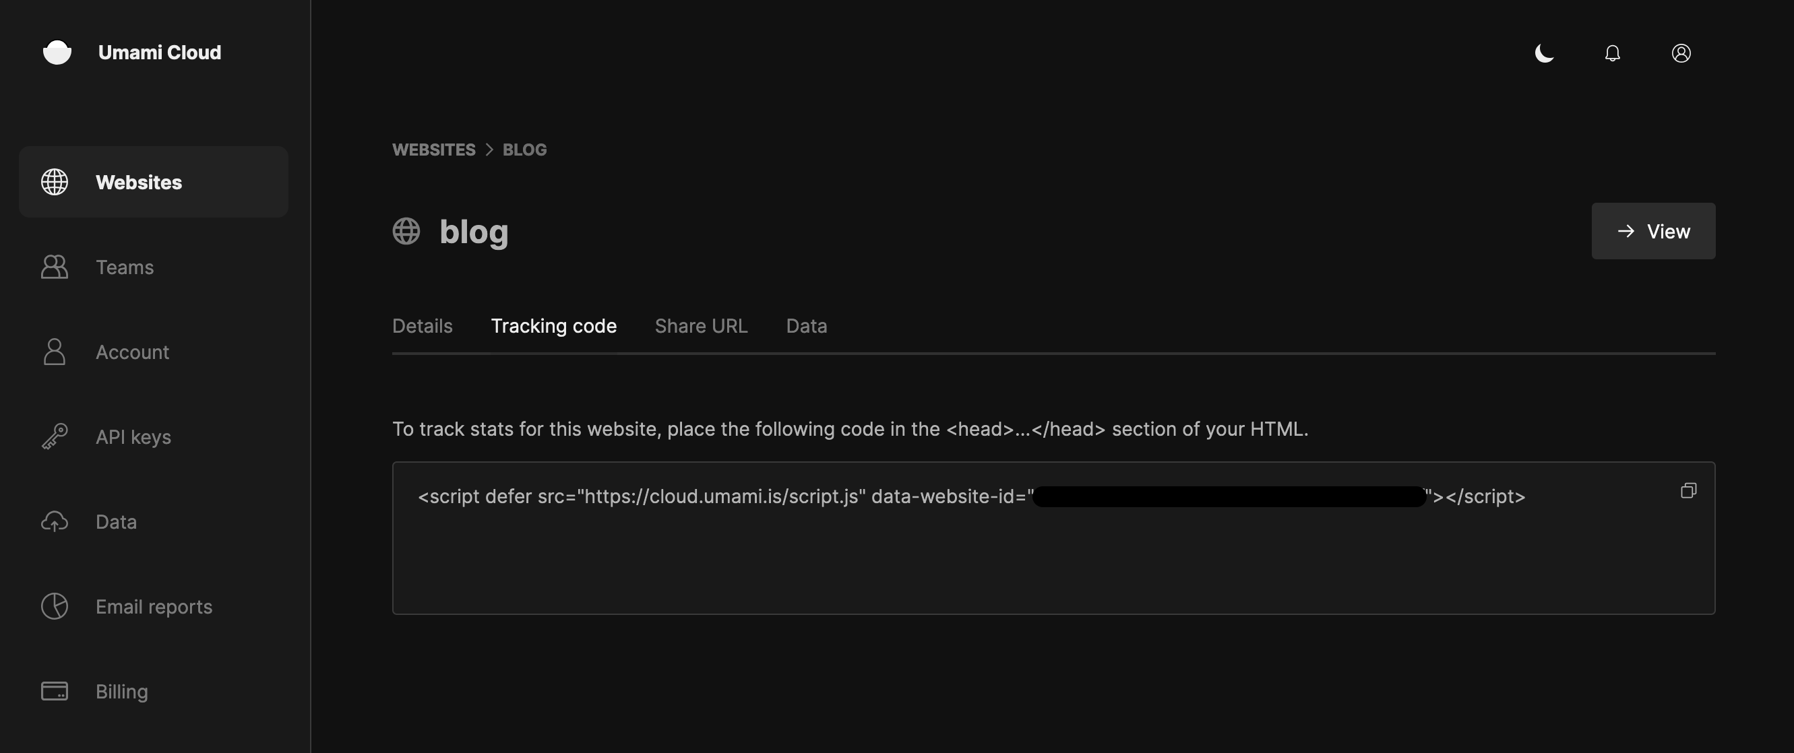Open Email reports via pie chart icon
This screenshot has height=753, width=1794.
coord(55,606)
